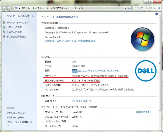This screenshot has width=163, height=132.
Task: Click 設定の変更 link
Action: (x=144, y=112)
